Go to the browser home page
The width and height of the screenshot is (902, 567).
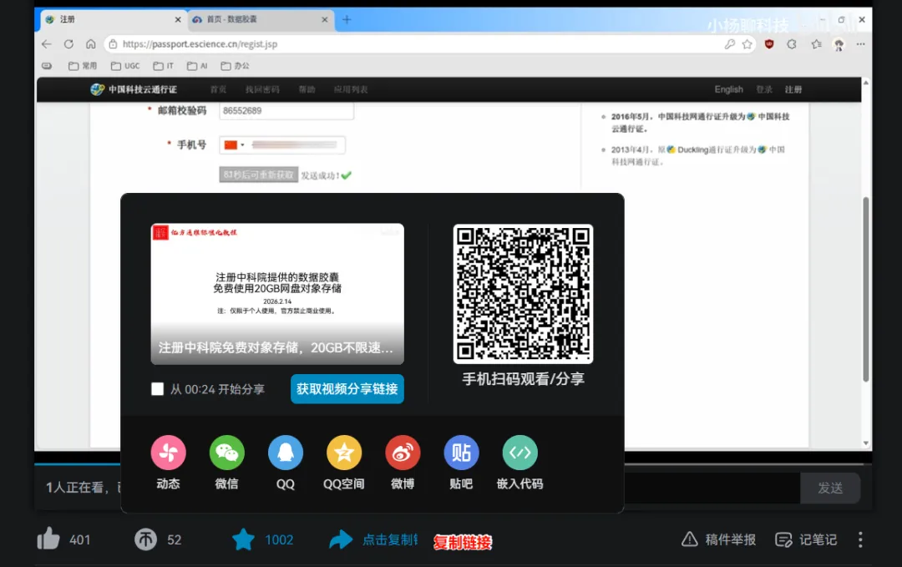(91, 43)
